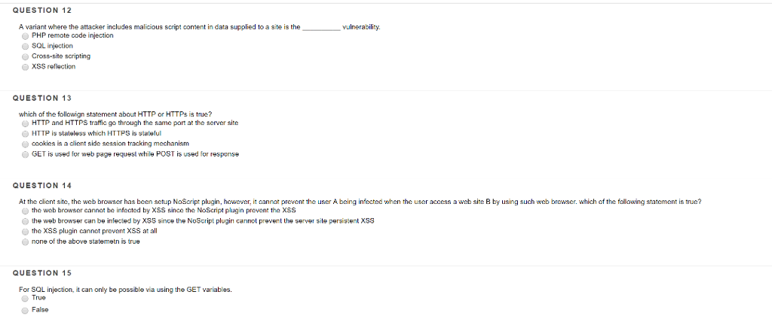Select 'HTTP and HTTPS traffic go through same port'
This screenshot has height=331, width=772.
(25, 123)
